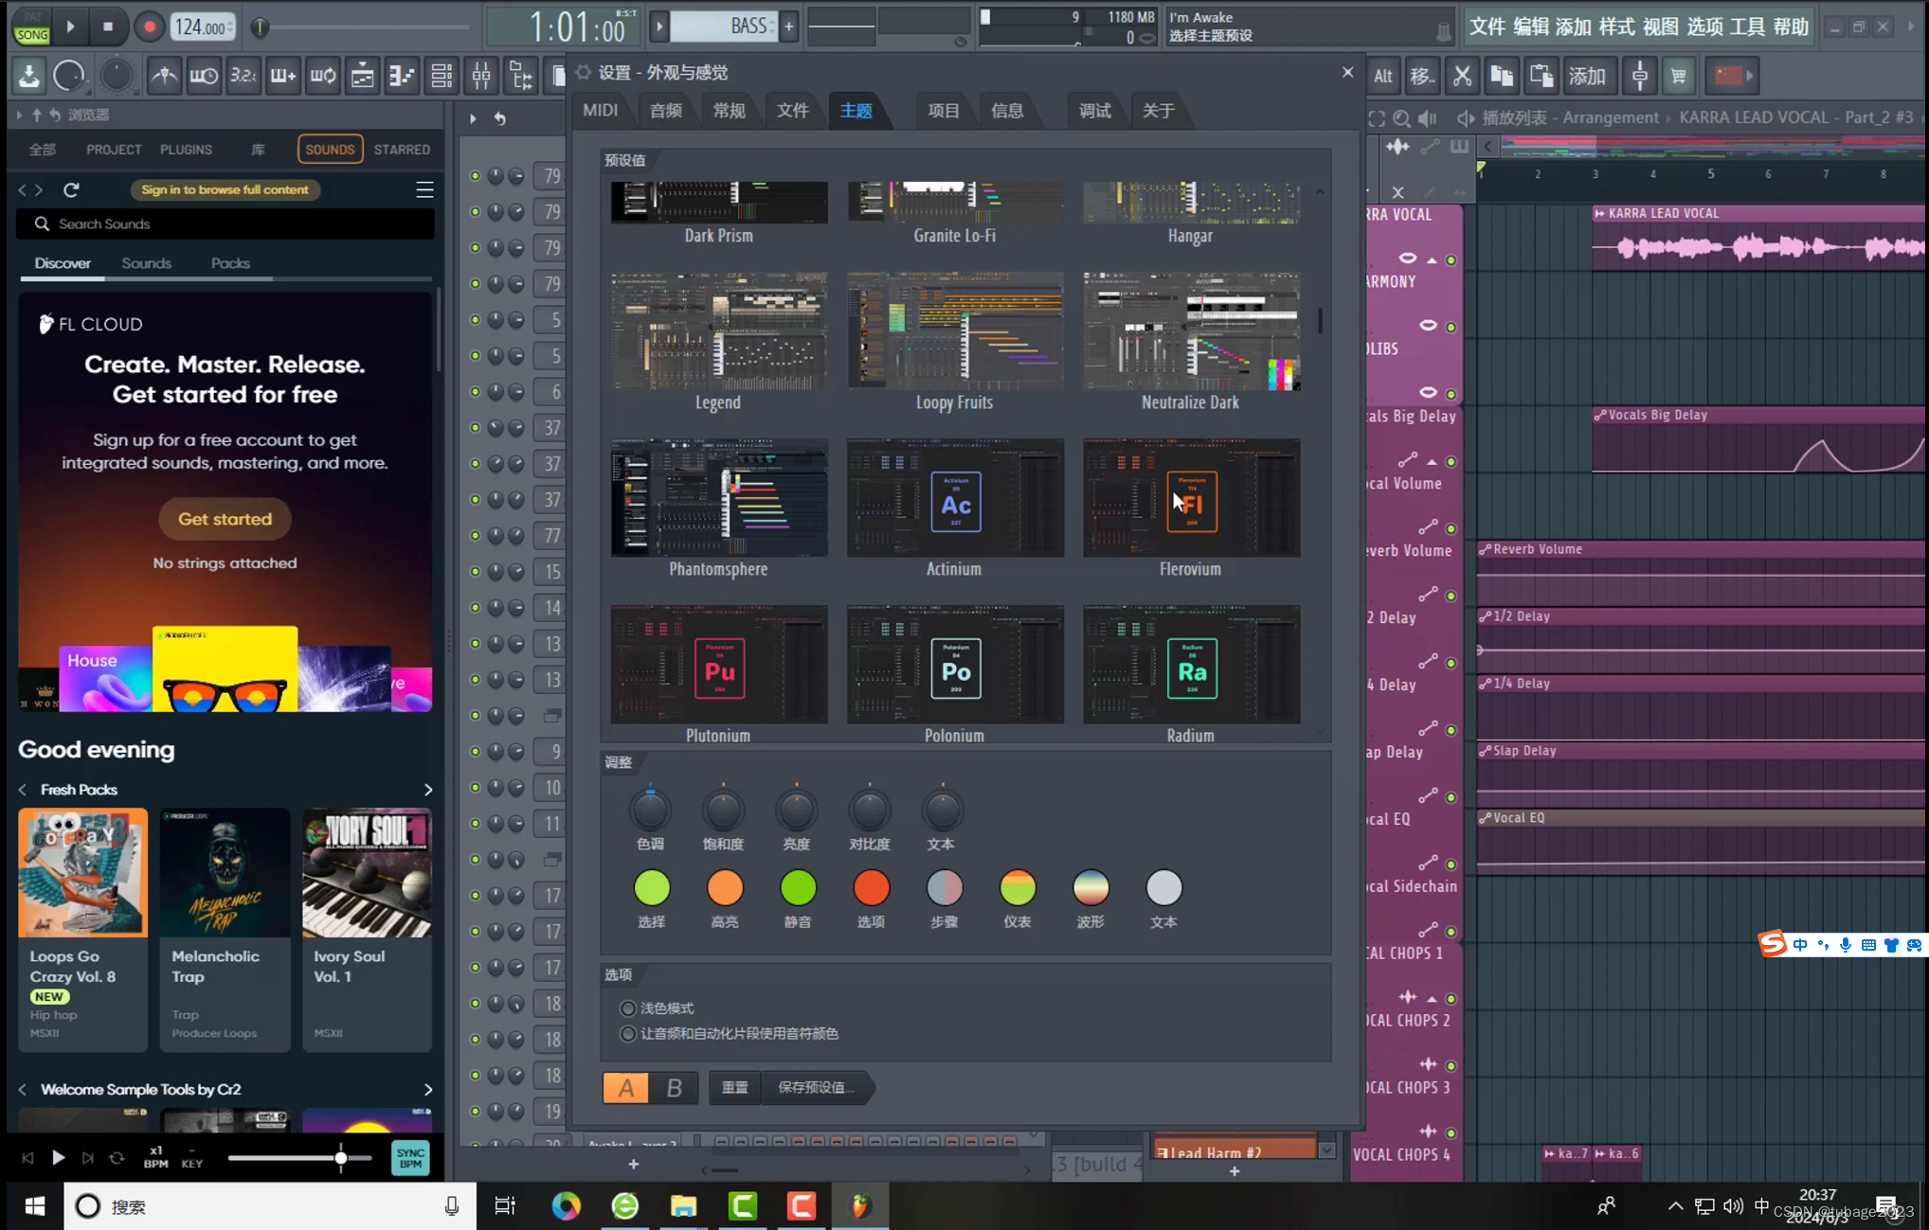Switch to the MIDI settings tab
The width and height of the screenshot is (1929, 1230).
pos(600,111)
